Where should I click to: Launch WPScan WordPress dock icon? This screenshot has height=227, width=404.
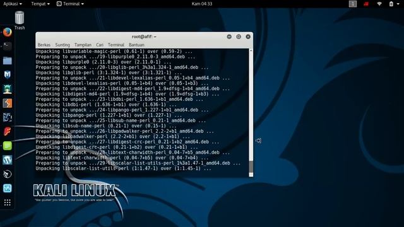[x=7, y=160]
